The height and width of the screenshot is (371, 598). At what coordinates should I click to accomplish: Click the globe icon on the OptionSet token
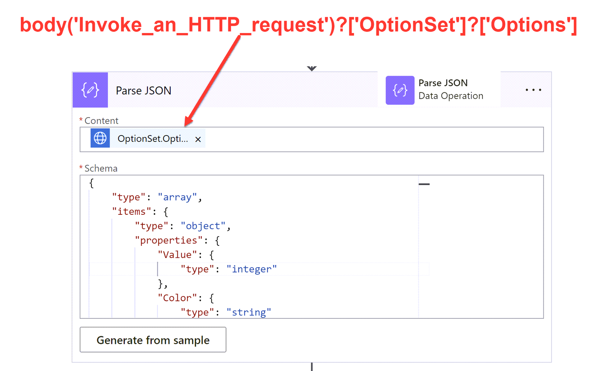(100, 138)
